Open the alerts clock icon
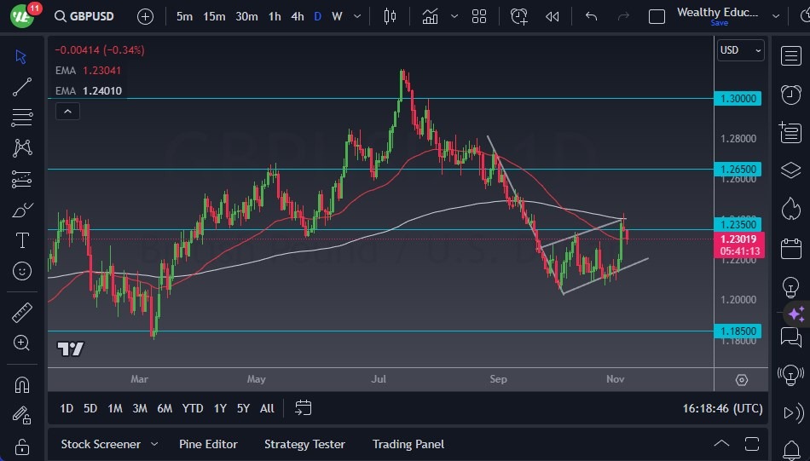The width and height of the screenshot is (810, 461). (x=790, y=94)
